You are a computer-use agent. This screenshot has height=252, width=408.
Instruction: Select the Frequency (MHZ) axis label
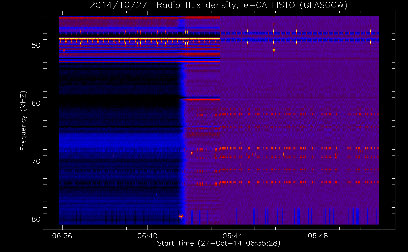coord(23,121)
